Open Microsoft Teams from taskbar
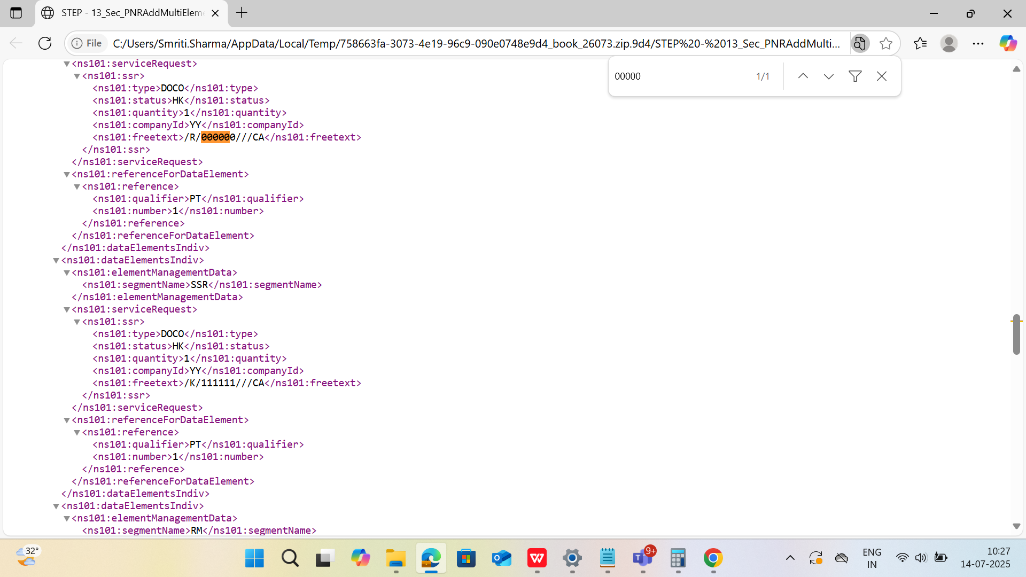This screenshot has width=1026, height=577. click(643, 558)
